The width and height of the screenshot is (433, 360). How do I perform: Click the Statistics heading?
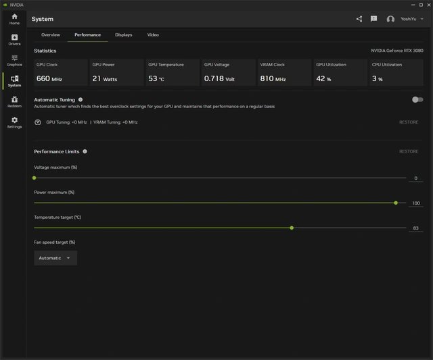pyautogui.click(x=45, y=51)
